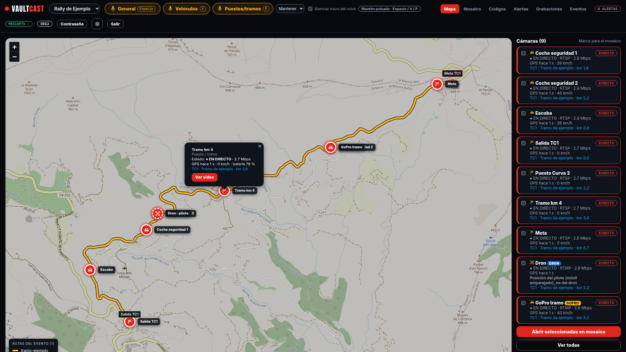The width and height of the screenshot is (626, 352).
Task: Click Meta camera TC1 km 6,7 link
Action: pos(559,248)
